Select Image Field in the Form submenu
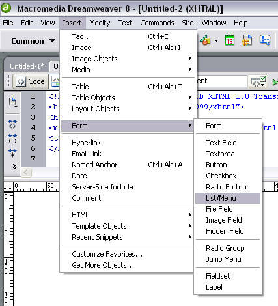Image resolution: width=278 pixels, height=306 pixels. point(228,220)
